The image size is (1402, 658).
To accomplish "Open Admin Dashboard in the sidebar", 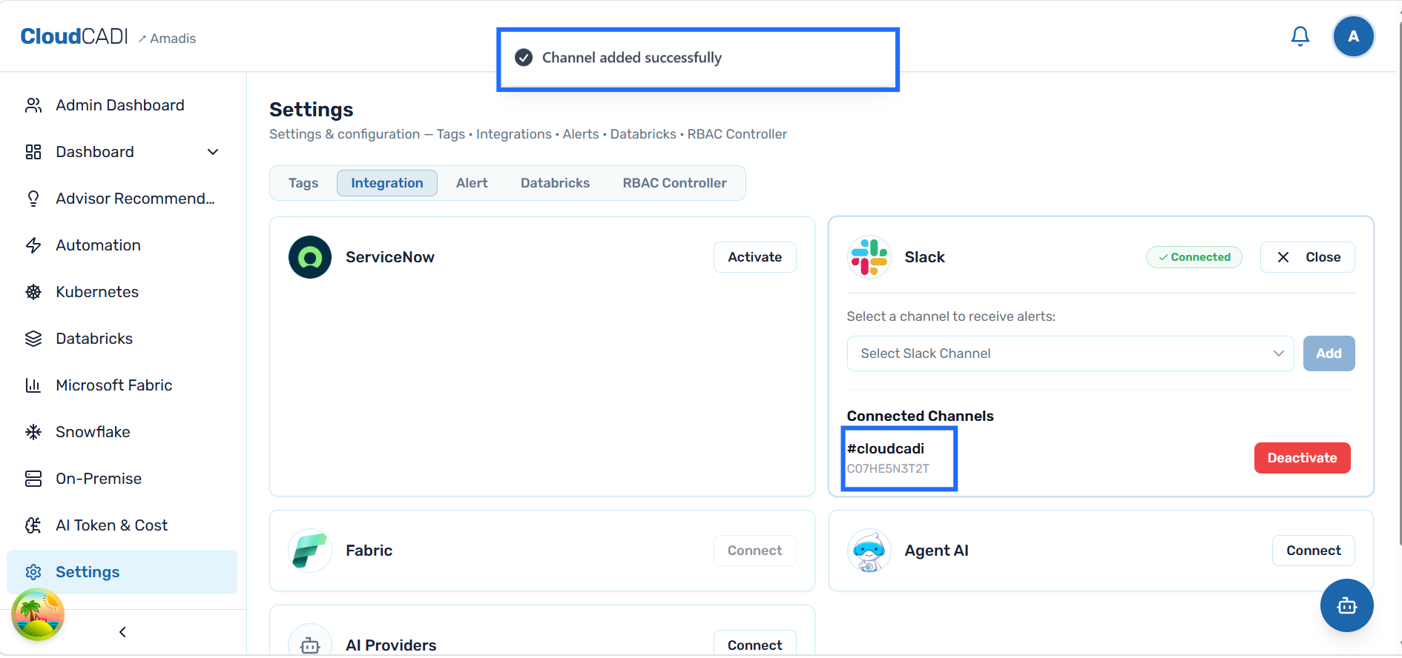I will 122,105.
